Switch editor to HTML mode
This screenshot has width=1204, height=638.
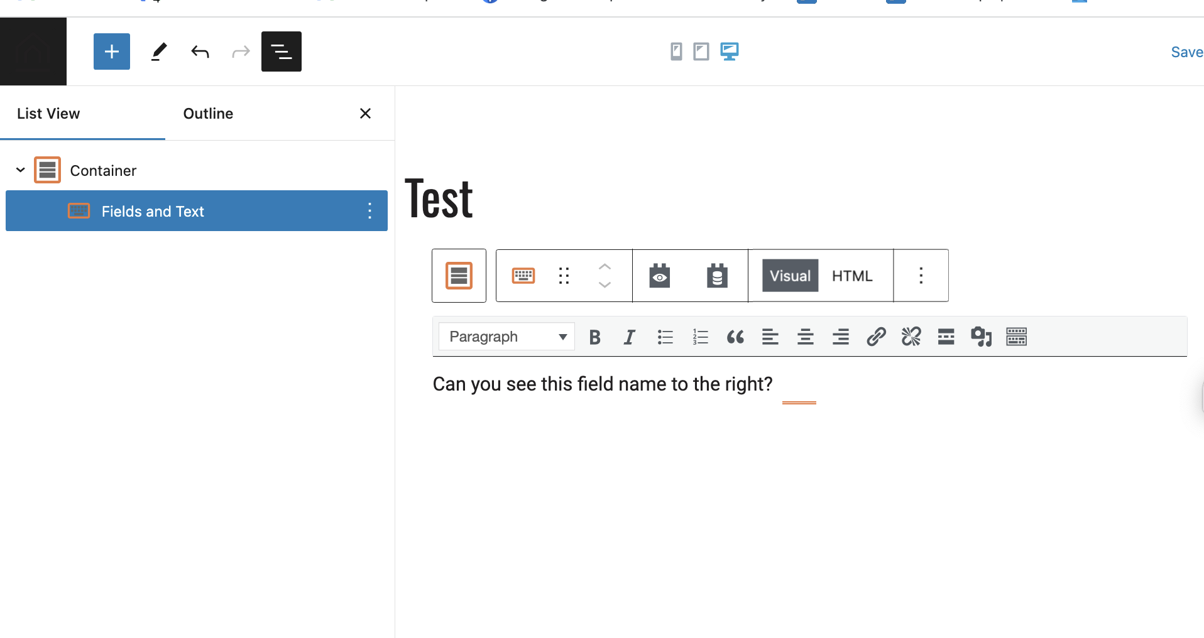pyautogui.click(x=852, y=276)
